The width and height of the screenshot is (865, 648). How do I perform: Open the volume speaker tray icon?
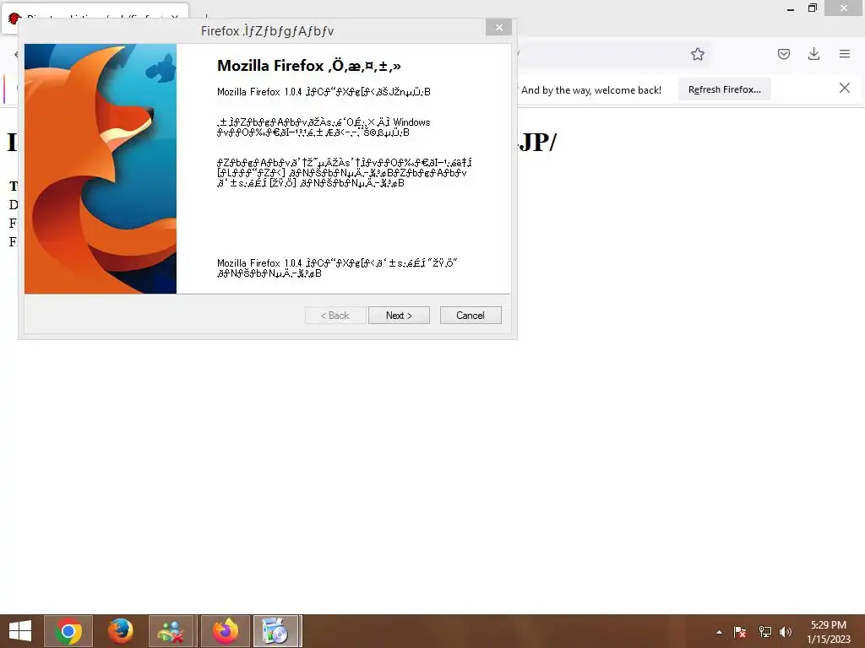pos(786,632)
